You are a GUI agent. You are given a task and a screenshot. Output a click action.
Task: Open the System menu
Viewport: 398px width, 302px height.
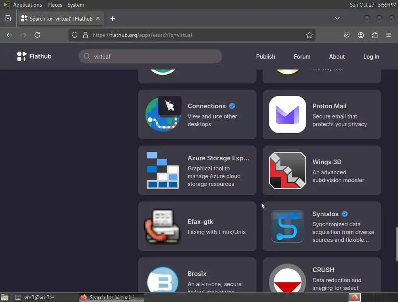coord(76,5)
